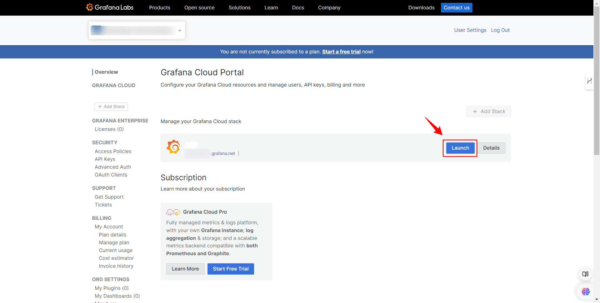Open OAuth Clients
Image resolution: width=600 pixels, height=303 pixels.
coord(111,175)
